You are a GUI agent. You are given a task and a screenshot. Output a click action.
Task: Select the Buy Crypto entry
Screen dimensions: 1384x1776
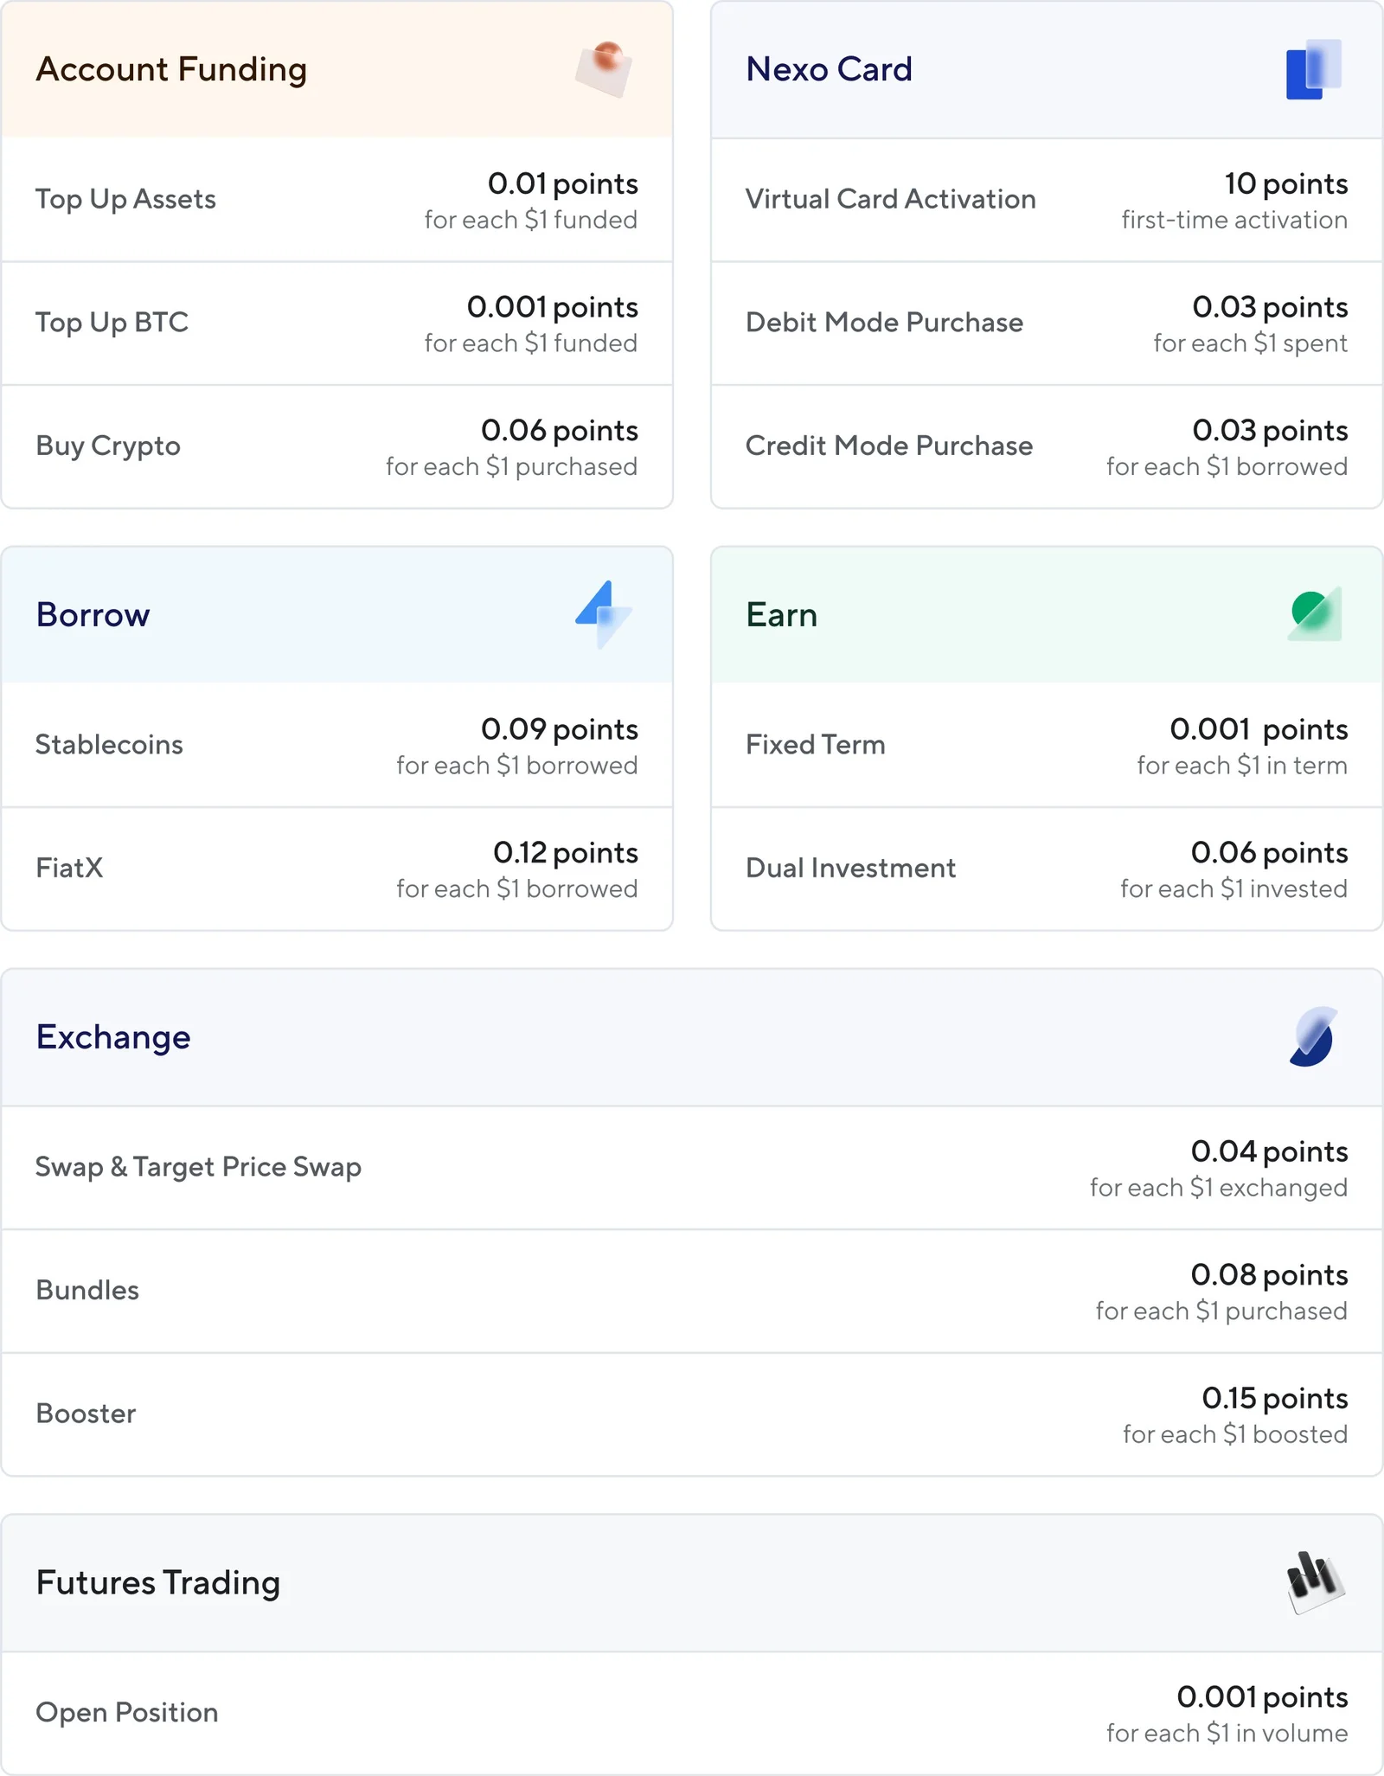(x=337, y=446)
